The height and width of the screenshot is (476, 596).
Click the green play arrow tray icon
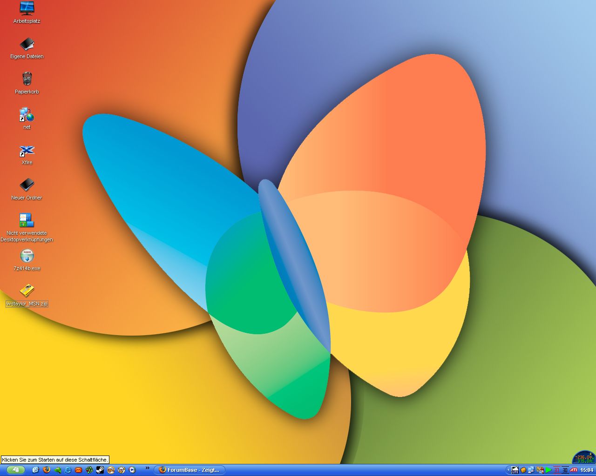549,470
